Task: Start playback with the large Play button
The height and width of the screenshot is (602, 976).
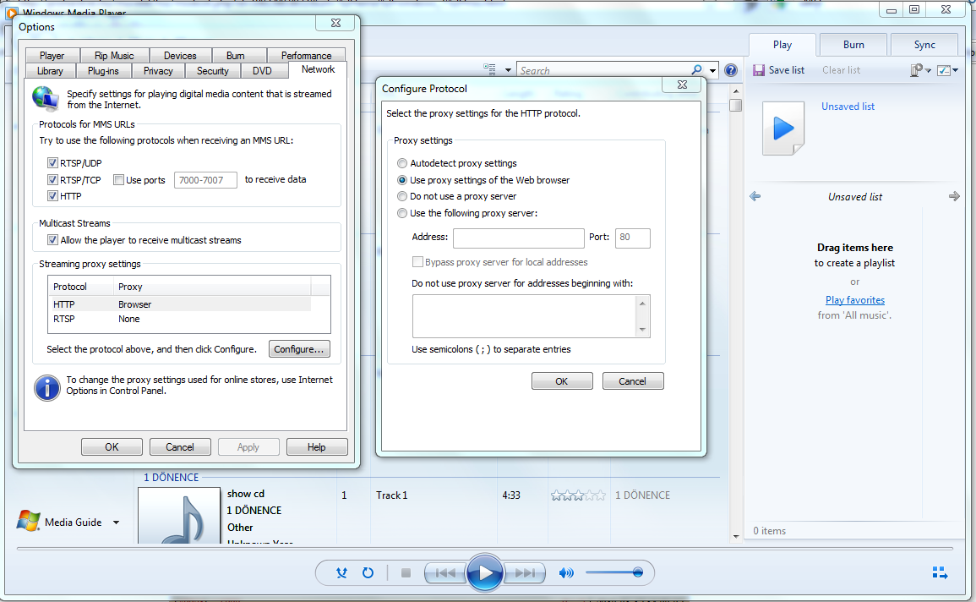Action: 485,572
